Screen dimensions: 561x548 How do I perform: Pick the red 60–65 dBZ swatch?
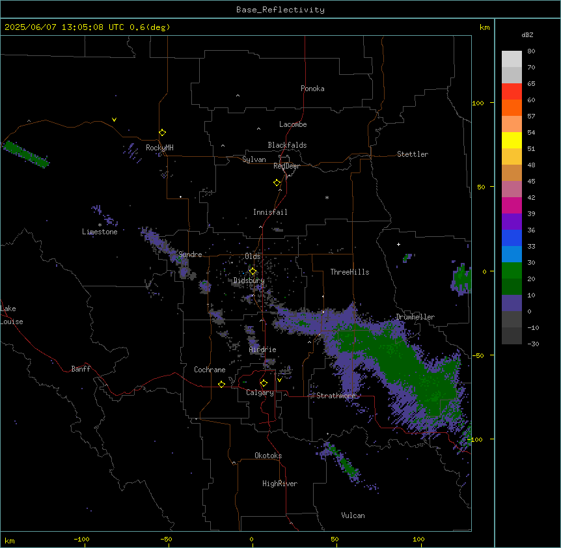512,91
